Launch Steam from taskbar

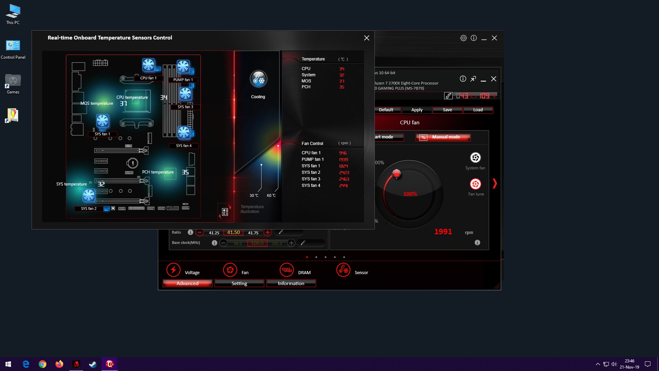93,364
